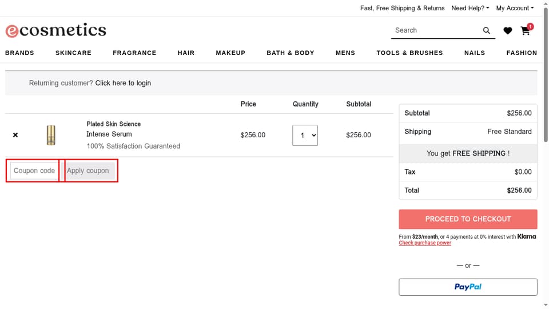Remove Intense Serum with the X icon
The height and width of the screenshot is (309, 549).
pos(15,135)
